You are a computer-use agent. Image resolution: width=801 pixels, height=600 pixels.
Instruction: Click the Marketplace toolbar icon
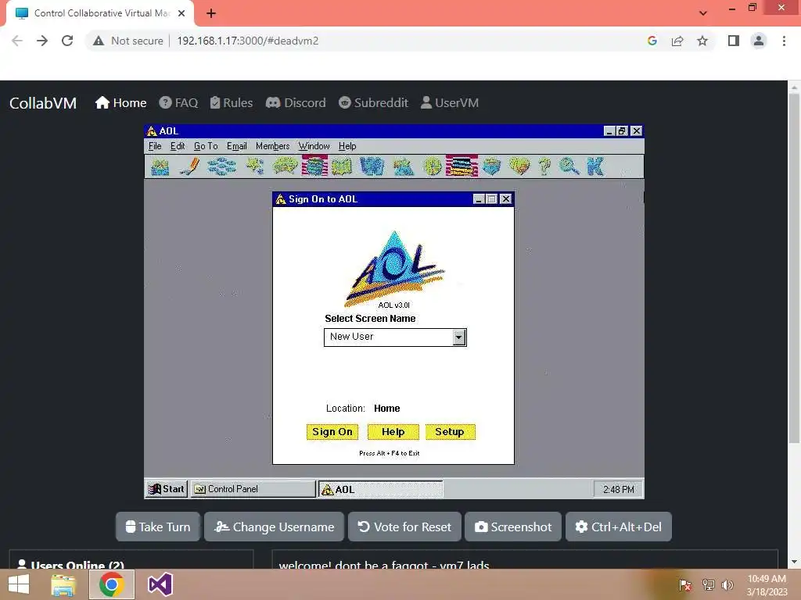tap(404, 167)
